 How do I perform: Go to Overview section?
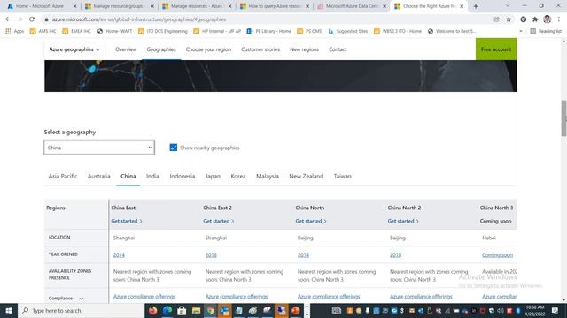[x=126, y=49]
